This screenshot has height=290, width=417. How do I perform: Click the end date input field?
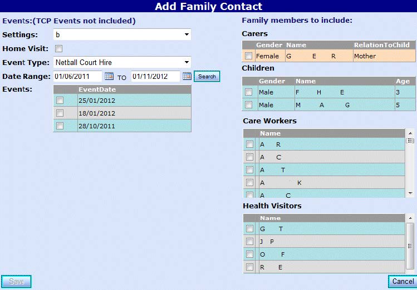[x=155, y=76]
